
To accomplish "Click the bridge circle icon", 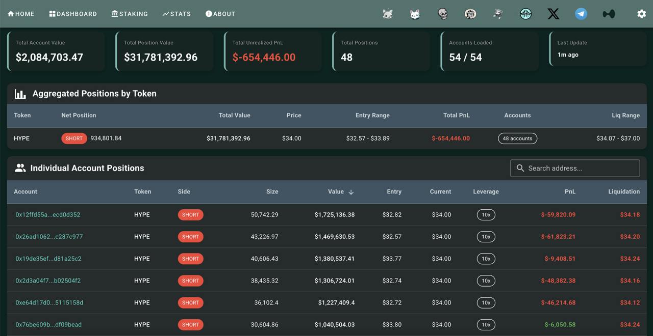I will 525,14.
